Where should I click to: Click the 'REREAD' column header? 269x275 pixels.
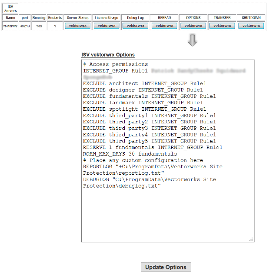pyautogui.click(x=164, y=18)
